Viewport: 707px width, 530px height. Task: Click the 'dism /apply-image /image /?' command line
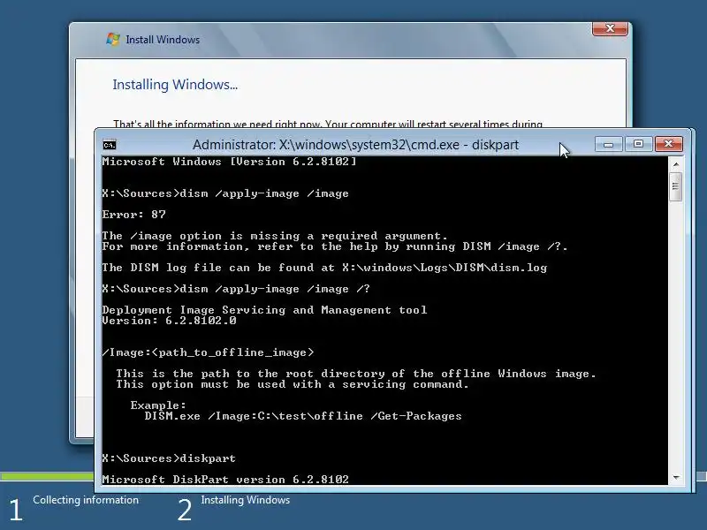pyautogui.click(x=236, y=289)
